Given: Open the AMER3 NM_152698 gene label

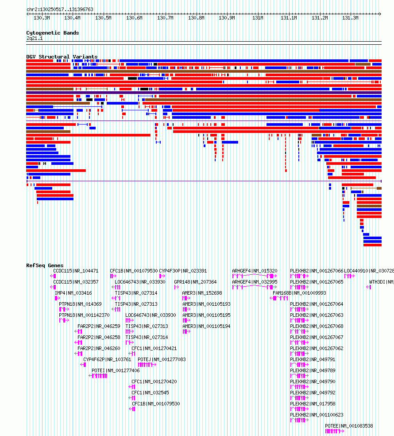Looking at the screenshot, I should pos(202,293).
